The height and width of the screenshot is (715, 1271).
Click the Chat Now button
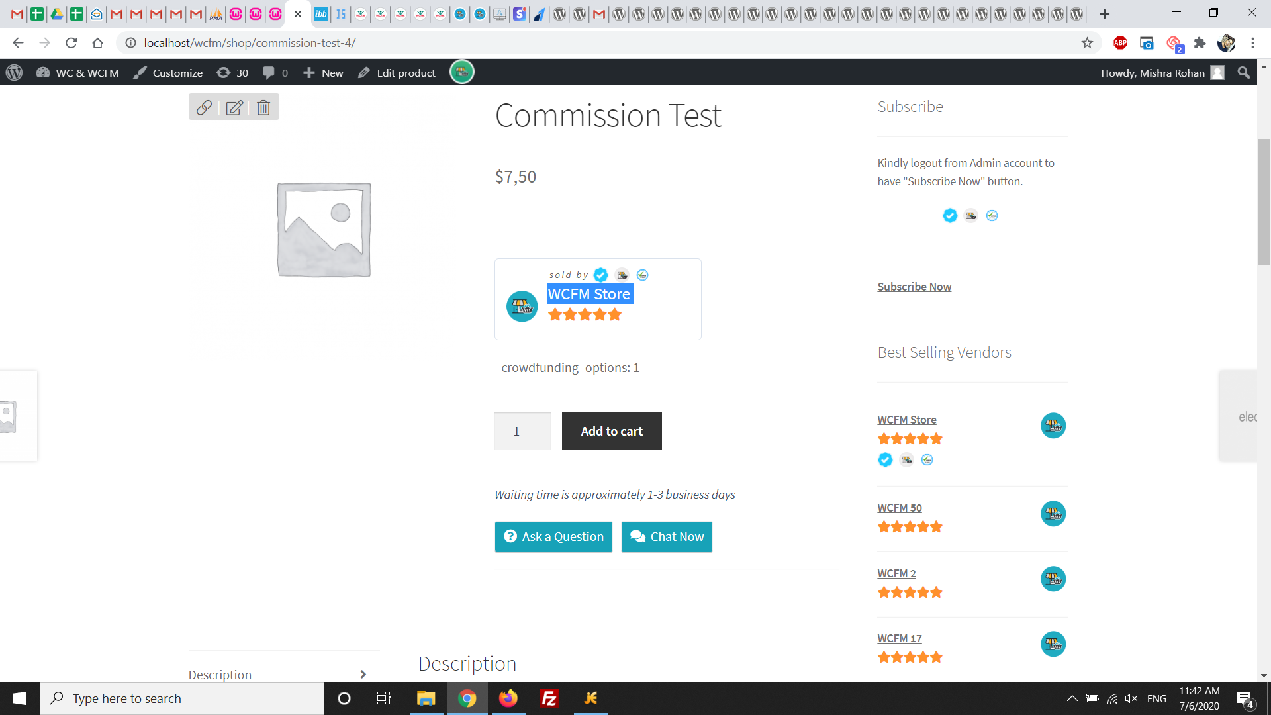pos(667,537)
